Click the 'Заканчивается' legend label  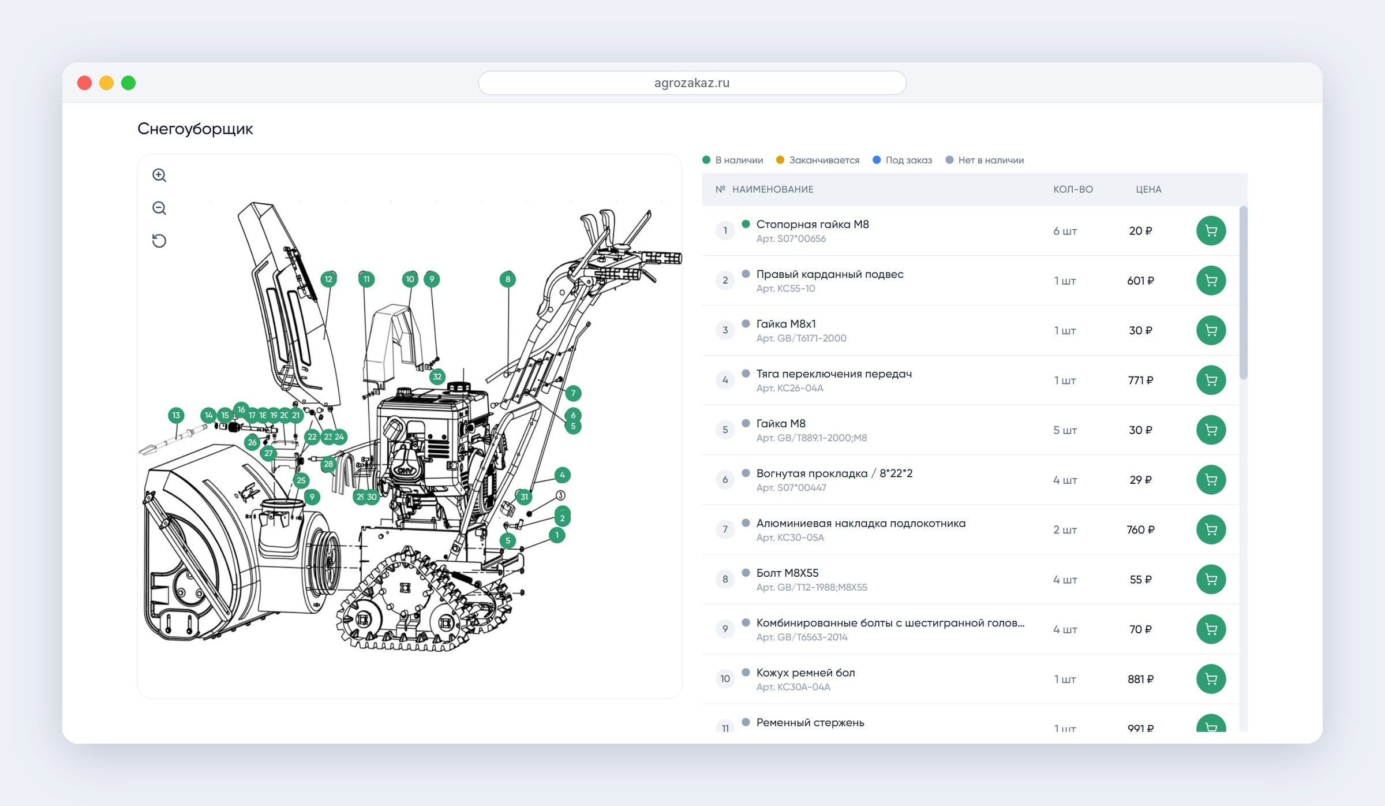[824, 161]
